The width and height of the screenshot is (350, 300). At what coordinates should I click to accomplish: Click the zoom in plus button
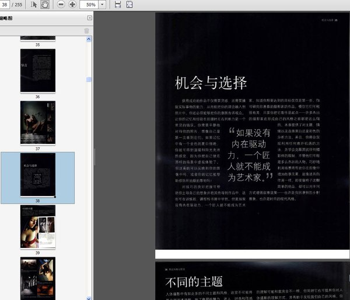click(72, 4)
